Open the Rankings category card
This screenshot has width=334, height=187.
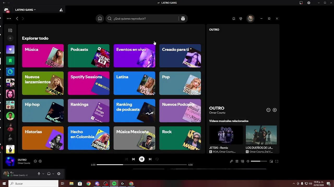[x=89, y=111]
